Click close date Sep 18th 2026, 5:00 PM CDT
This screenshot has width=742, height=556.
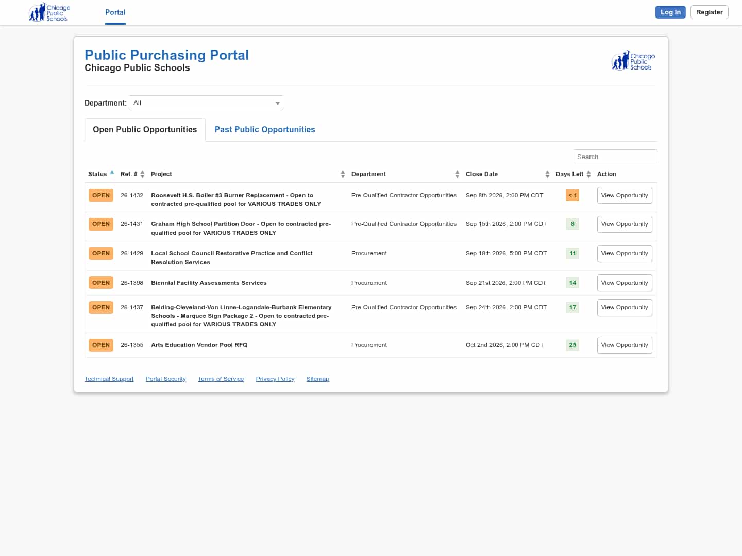506,254
